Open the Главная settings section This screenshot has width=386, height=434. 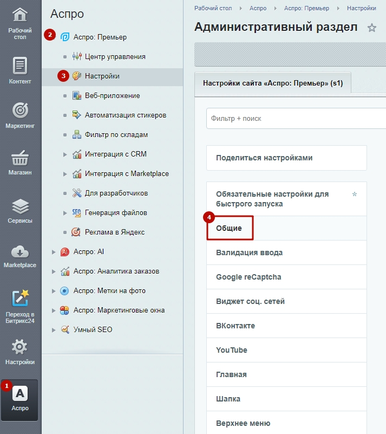click(287, 374)
